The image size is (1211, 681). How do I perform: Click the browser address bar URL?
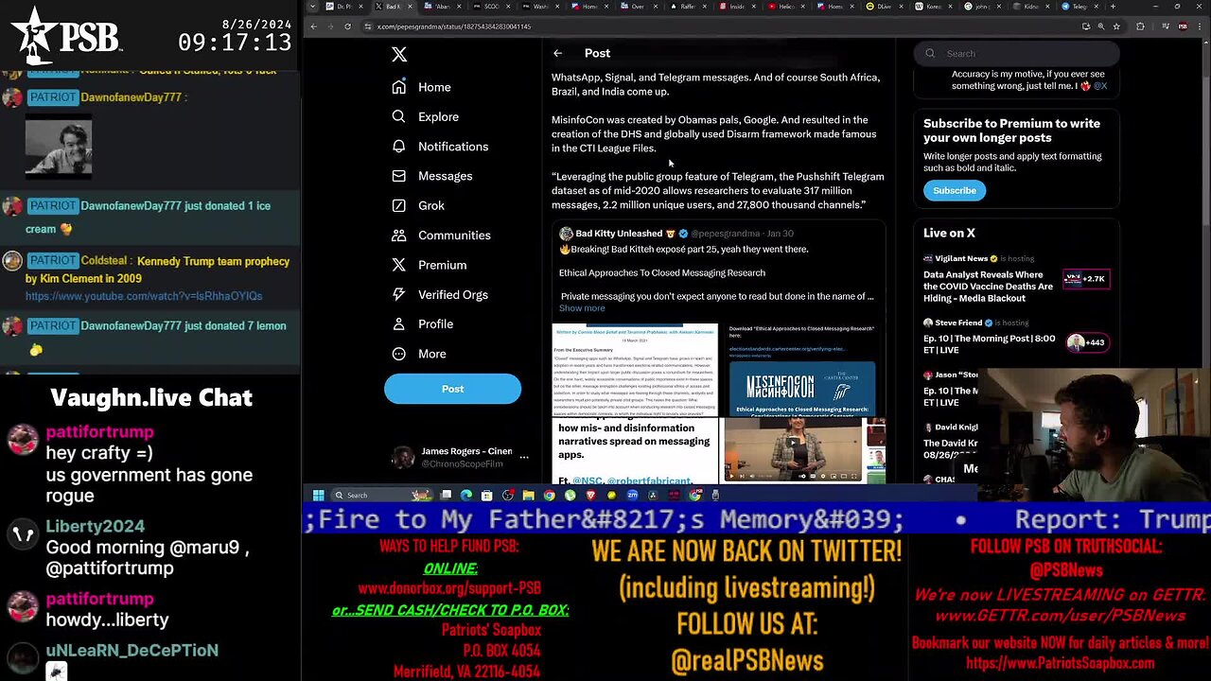pos(454,26)
